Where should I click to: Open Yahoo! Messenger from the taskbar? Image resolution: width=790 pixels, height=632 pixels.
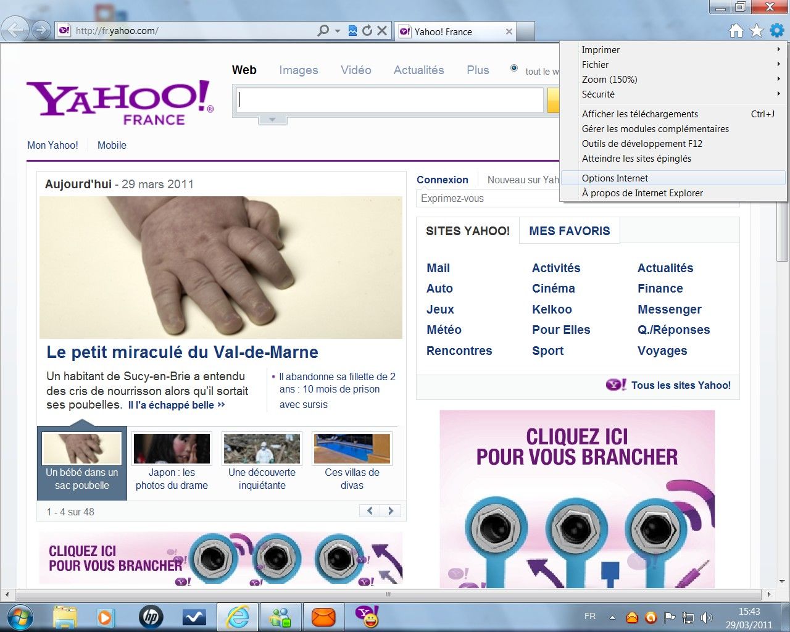coord(367,617)
